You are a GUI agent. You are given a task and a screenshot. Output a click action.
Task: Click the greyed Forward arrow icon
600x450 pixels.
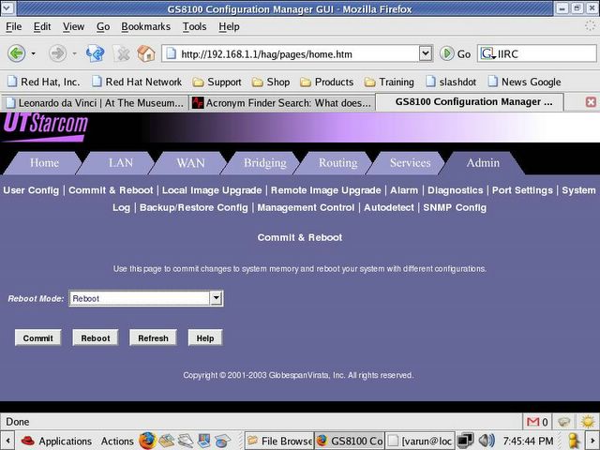(58, 53)
